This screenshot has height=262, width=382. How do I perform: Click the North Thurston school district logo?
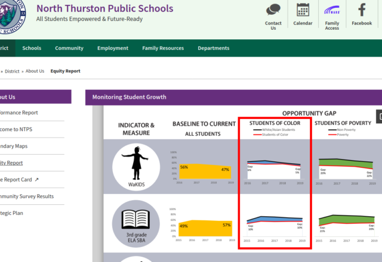(13, 16)
